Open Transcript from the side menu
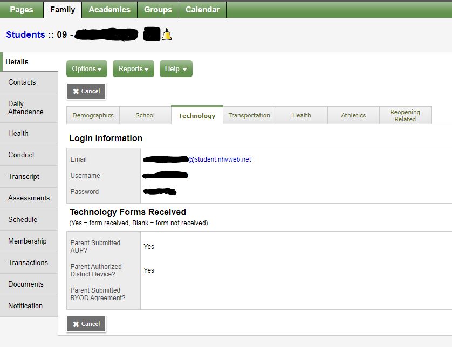Viewport: 452px width, 347px height. (24, 177)
